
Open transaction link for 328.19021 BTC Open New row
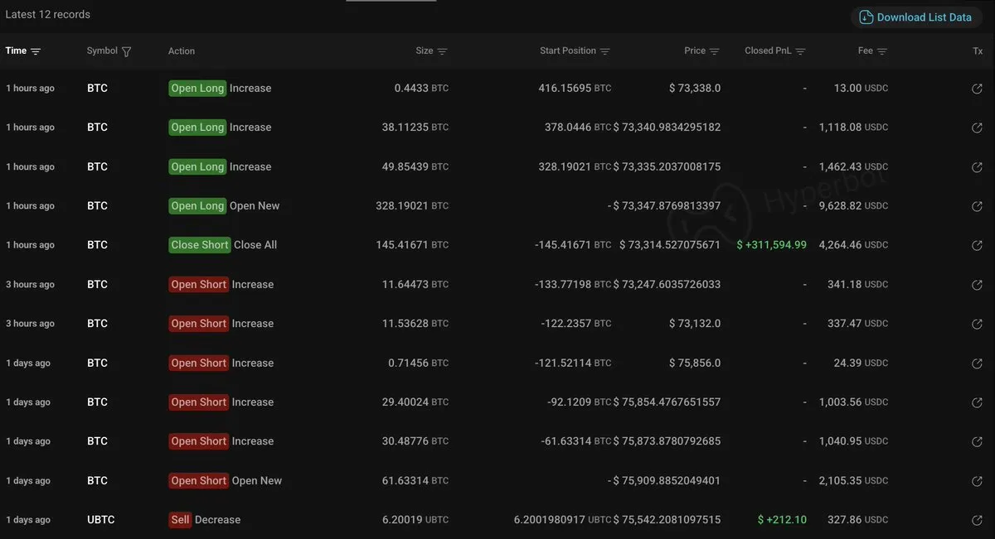point(977,206)
